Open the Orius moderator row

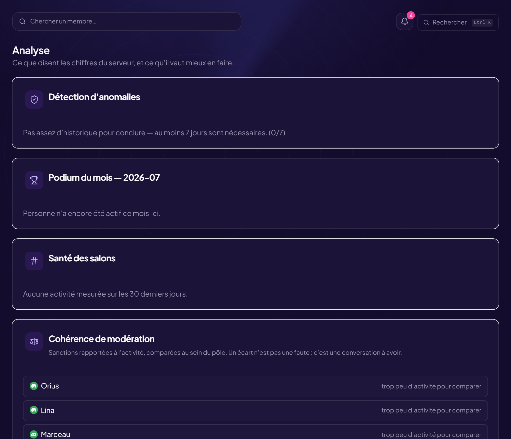click(x=255, y=386)
